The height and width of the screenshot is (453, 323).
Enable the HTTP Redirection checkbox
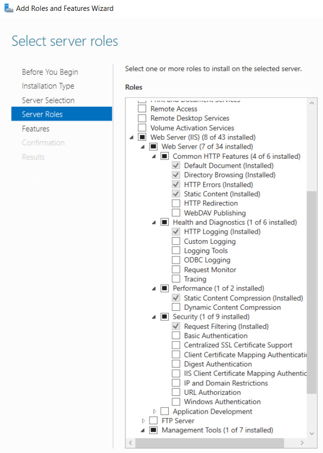[176, 203]
